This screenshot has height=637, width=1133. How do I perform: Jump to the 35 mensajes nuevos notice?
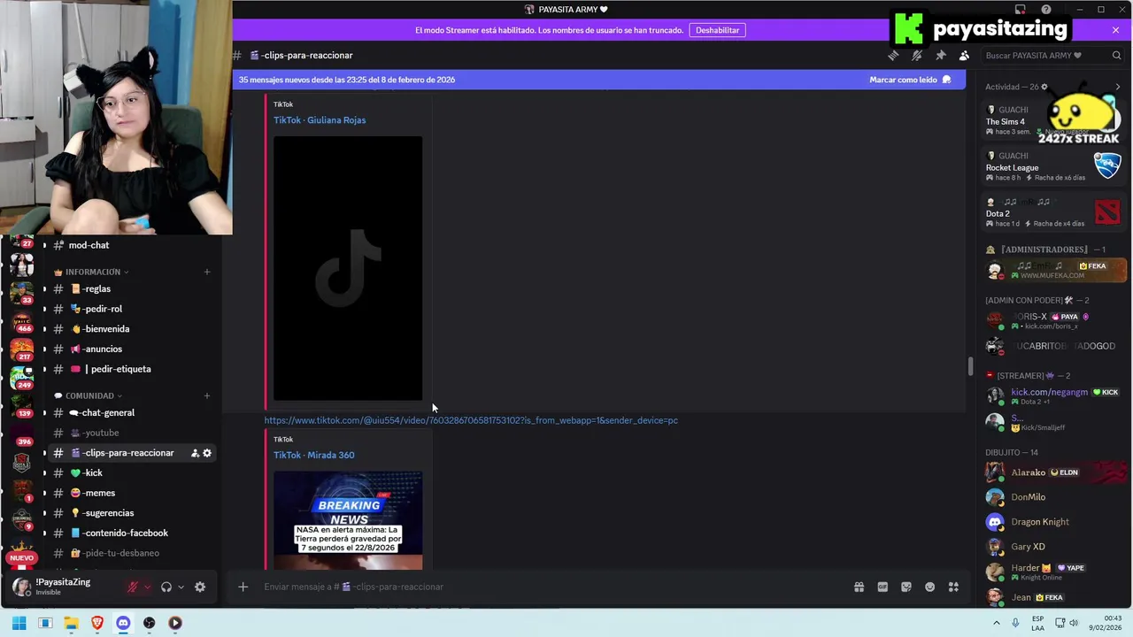point(347,80)
